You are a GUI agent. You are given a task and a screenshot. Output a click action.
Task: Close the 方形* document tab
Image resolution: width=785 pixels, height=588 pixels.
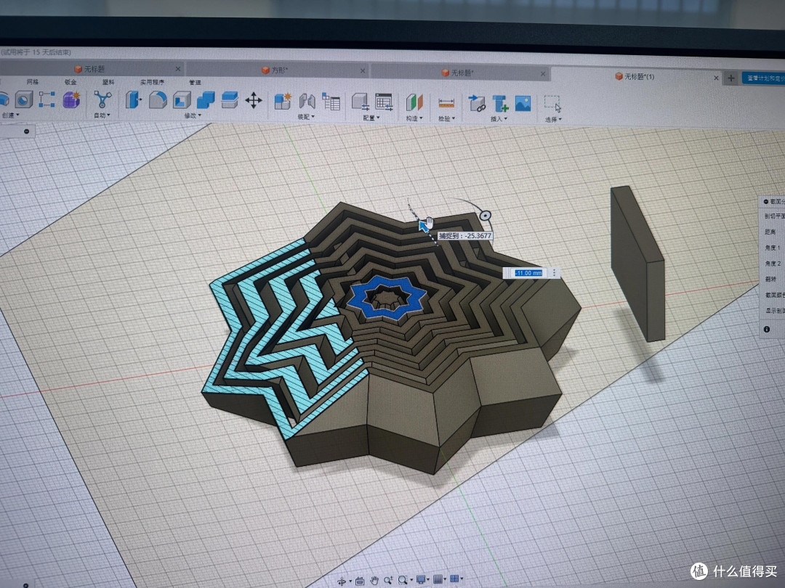[363, 71]
